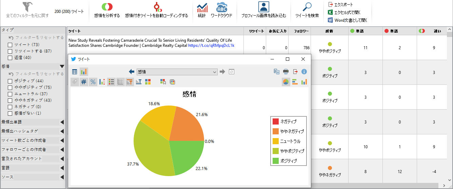The width and height of the screenshot is (453, 189).
Task: Open the ツイートを検索 search tool
Action: click(x=307, y=10)
